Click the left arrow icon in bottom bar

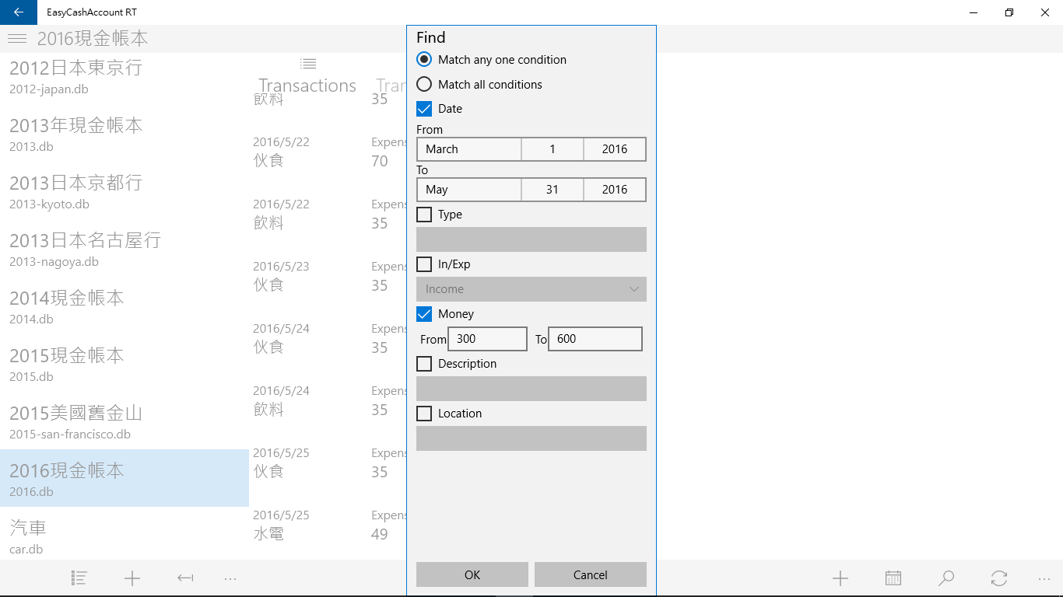(185, 578)
